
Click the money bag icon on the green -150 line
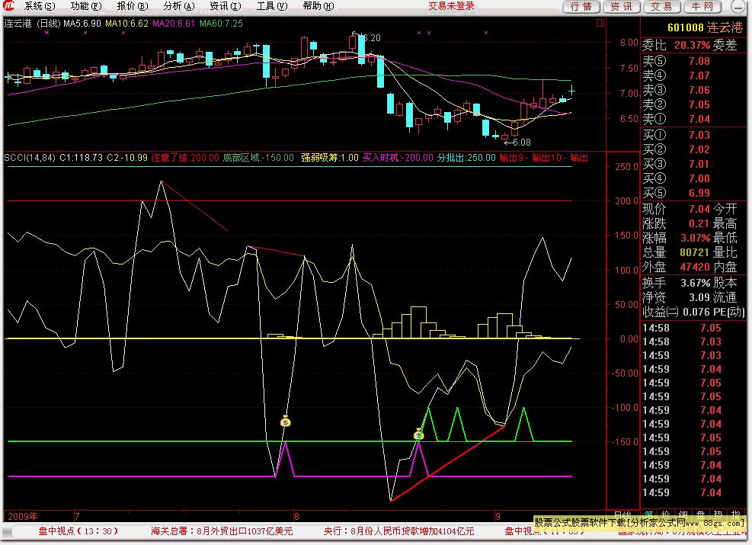coord(419,434)
